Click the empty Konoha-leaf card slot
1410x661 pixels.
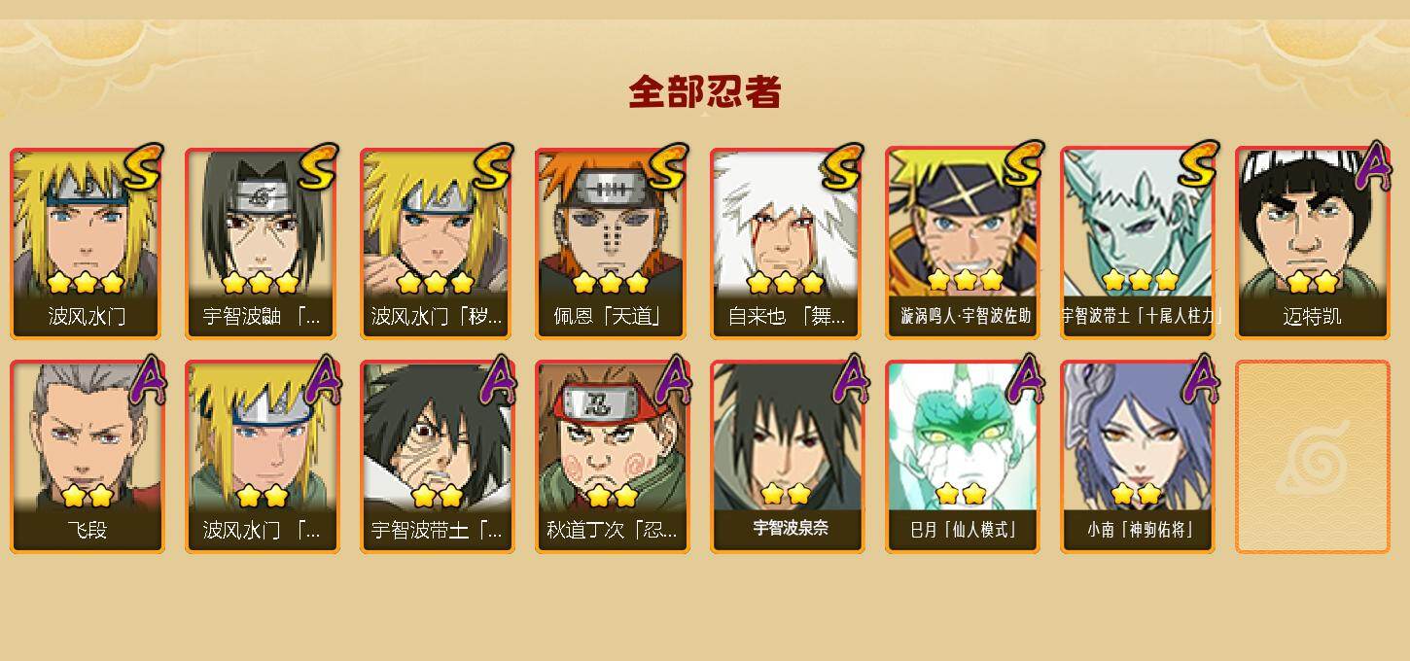coord(1312,457)
